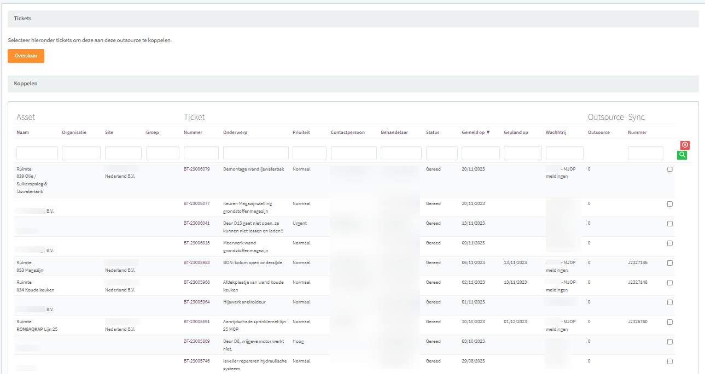Enable checkbox for ticket BT-23005869

point(670,342)
